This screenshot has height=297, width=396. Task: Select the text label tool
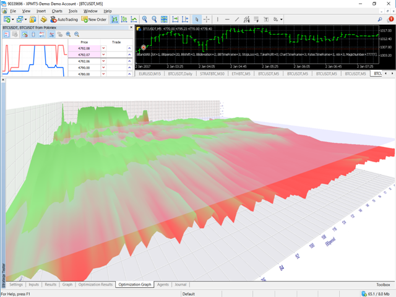coord(266,19)
